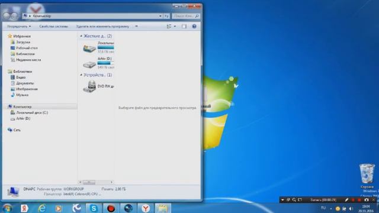Open the Recycle Bin on the desktop
379x213 pixels.
367,176
